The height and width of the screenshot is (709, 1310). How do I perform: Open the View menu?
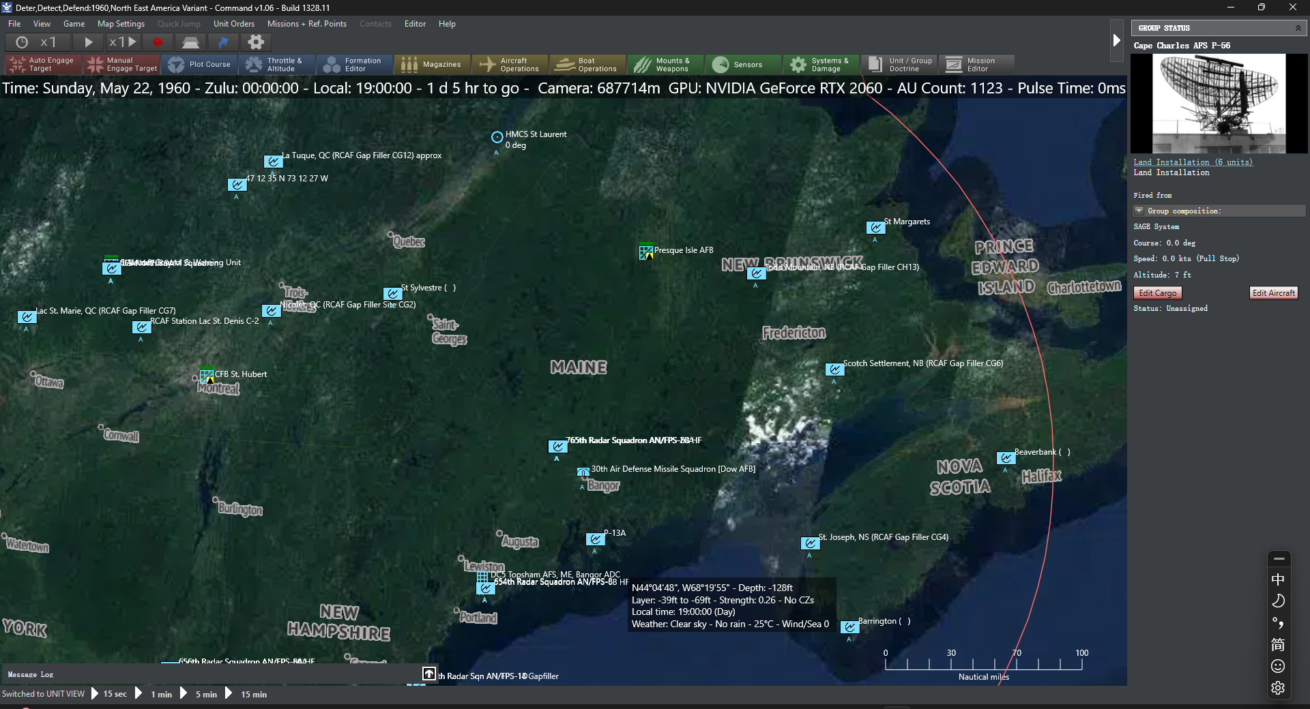click(x=42, y=24)
